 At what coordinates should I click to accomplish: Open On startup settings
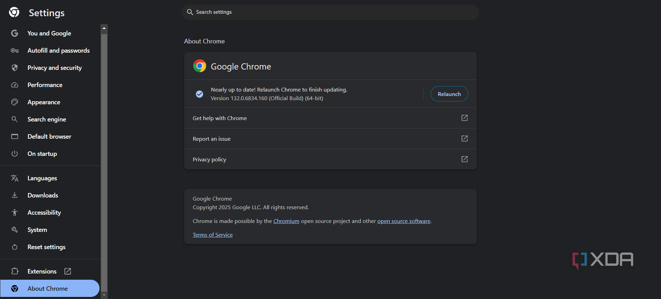(50, 154)
